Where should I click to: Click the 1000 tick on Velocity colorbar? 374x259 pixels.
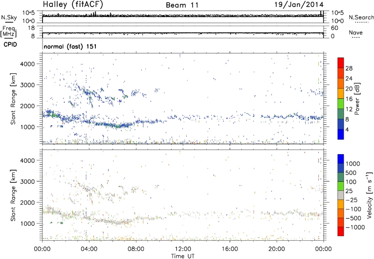point(353,164)
